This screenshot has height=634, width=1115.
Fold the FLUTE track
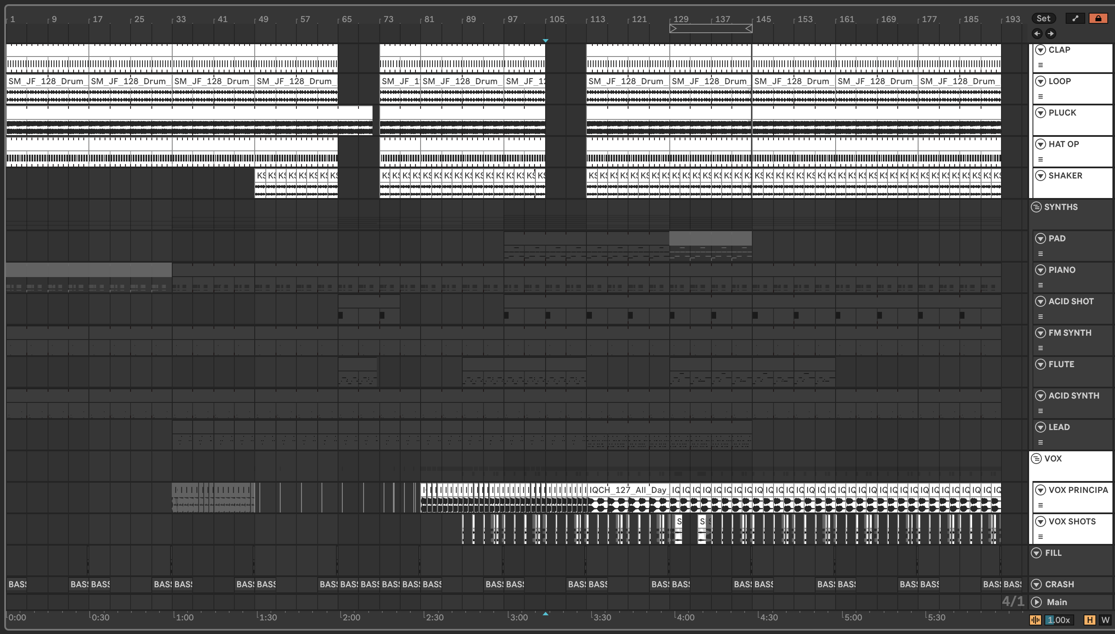[x=1041, y=364]
